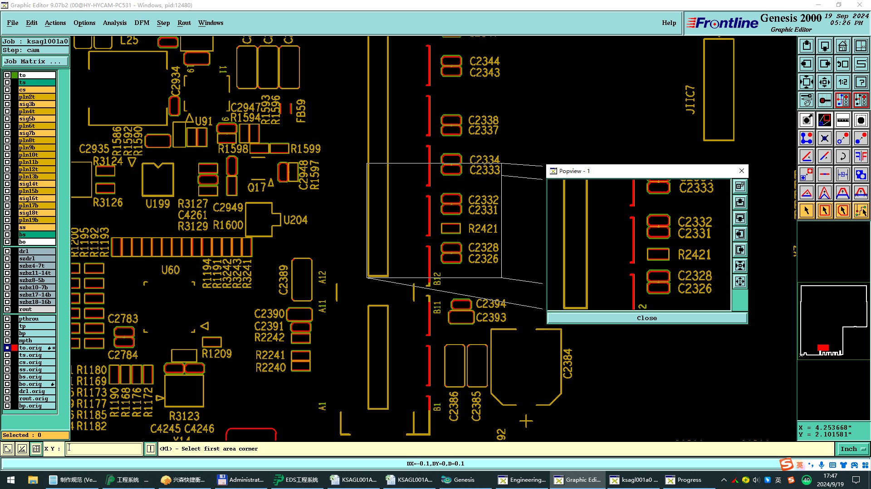Open the Help menu

669,23
